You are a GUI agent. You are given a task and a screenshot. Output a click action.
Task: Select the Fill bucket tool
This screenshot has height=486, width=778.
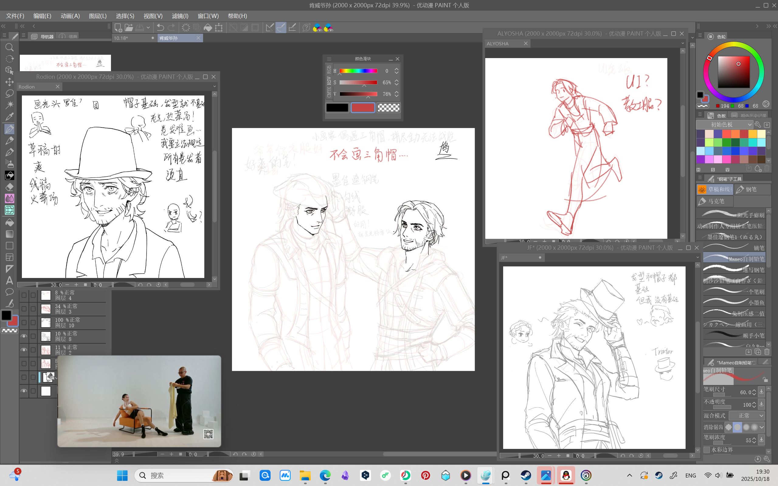pyautogui.click(x=9, y=222)
